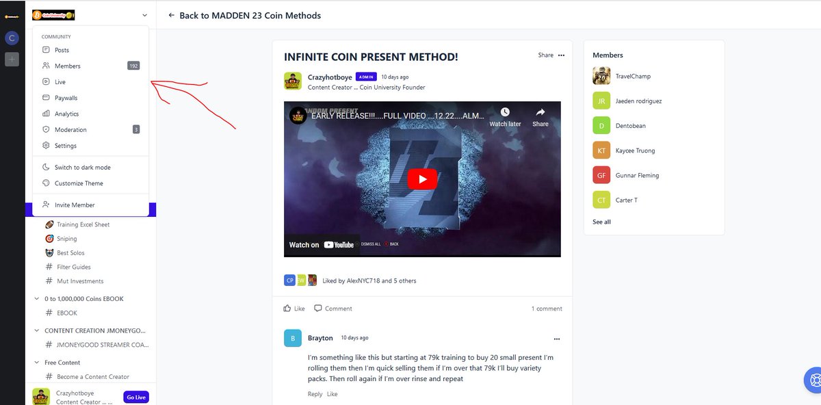Click the Analytics bar chart icon
This screenshot has height=405, width=821.
point(46,114)
